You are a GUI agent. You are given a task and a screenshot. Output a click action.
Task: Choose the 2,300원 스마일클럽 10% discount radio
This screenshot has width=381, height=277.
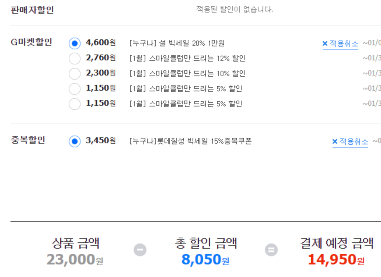(75, 74)
